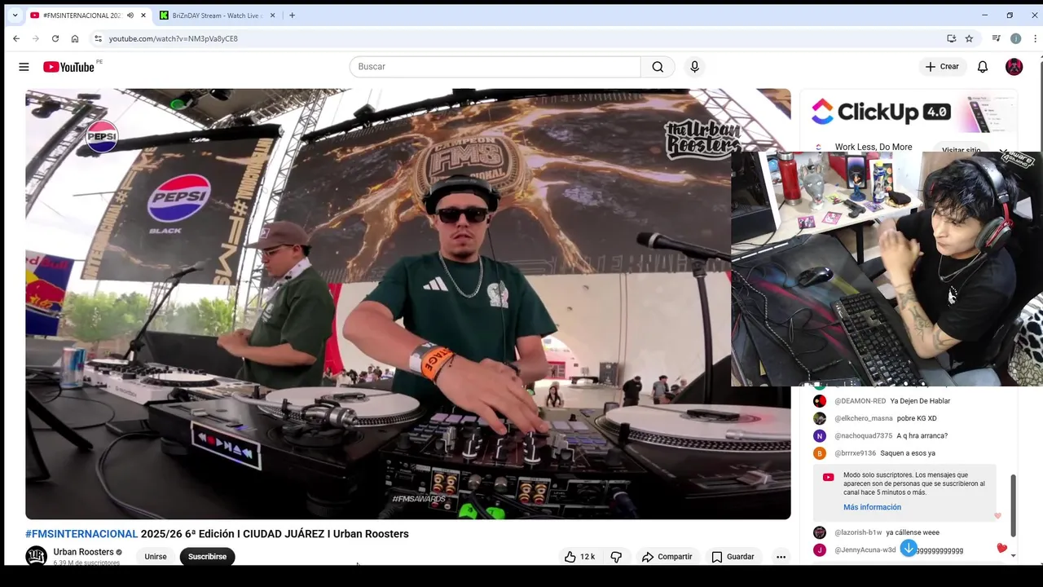Click the chat scrollbar thumb

(1013, 505)
